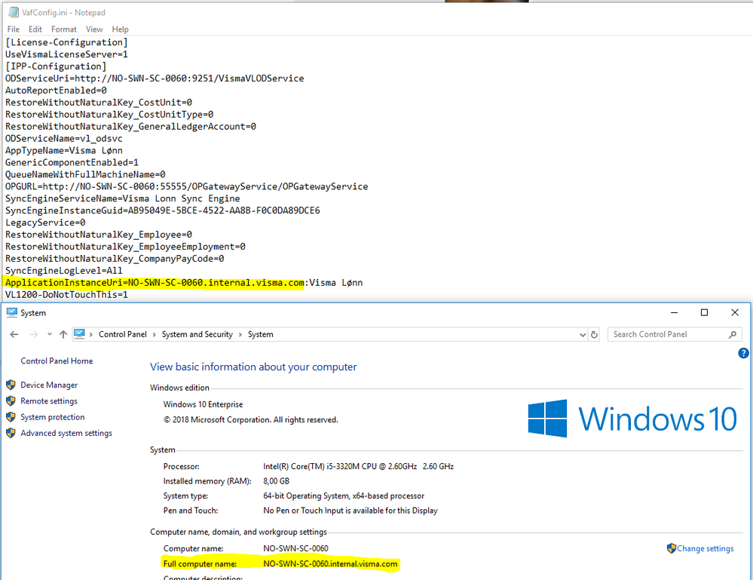This screenshot has width=753, height=580.
Task: Open the Format menu in Notepad
Action: pyautogui.click(x=64, y=29)
